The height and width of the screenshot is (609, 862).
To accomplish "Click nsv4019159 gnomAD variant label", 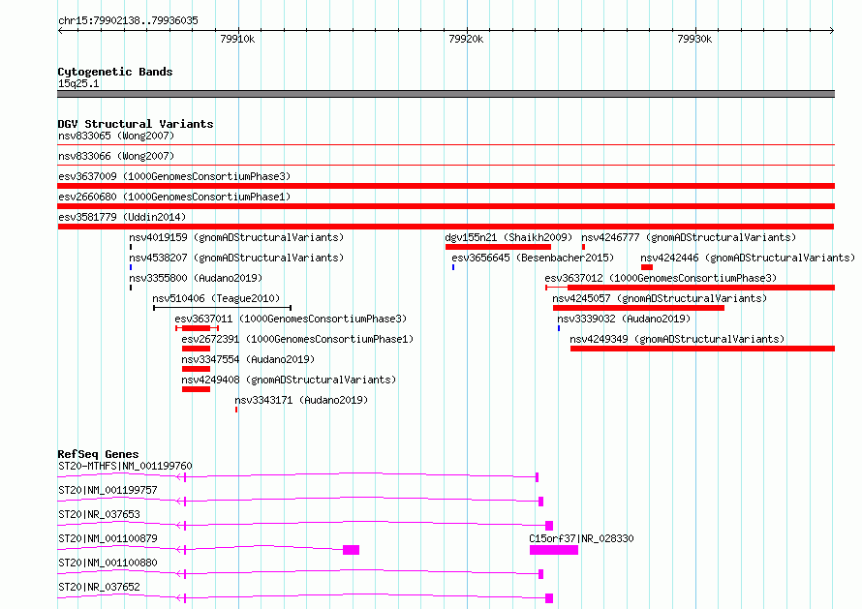I will pyautogui.click(x=236, y=237).
